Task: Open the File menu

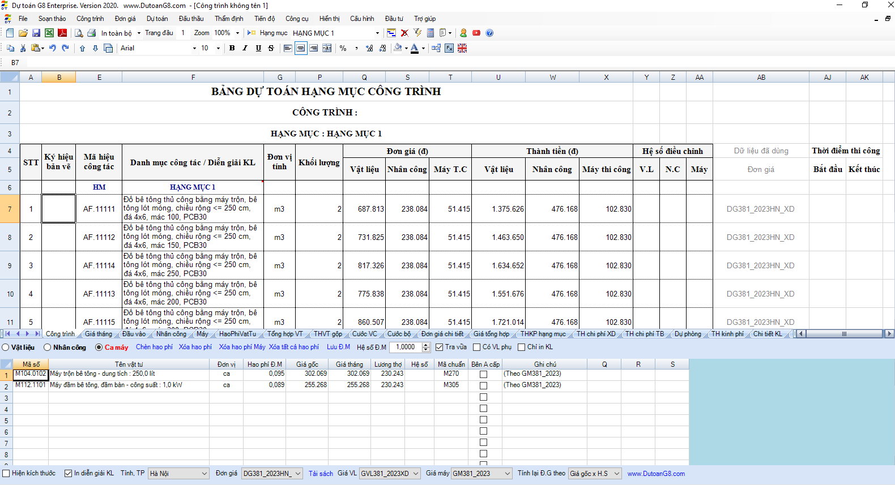Action: pos(23,19)
